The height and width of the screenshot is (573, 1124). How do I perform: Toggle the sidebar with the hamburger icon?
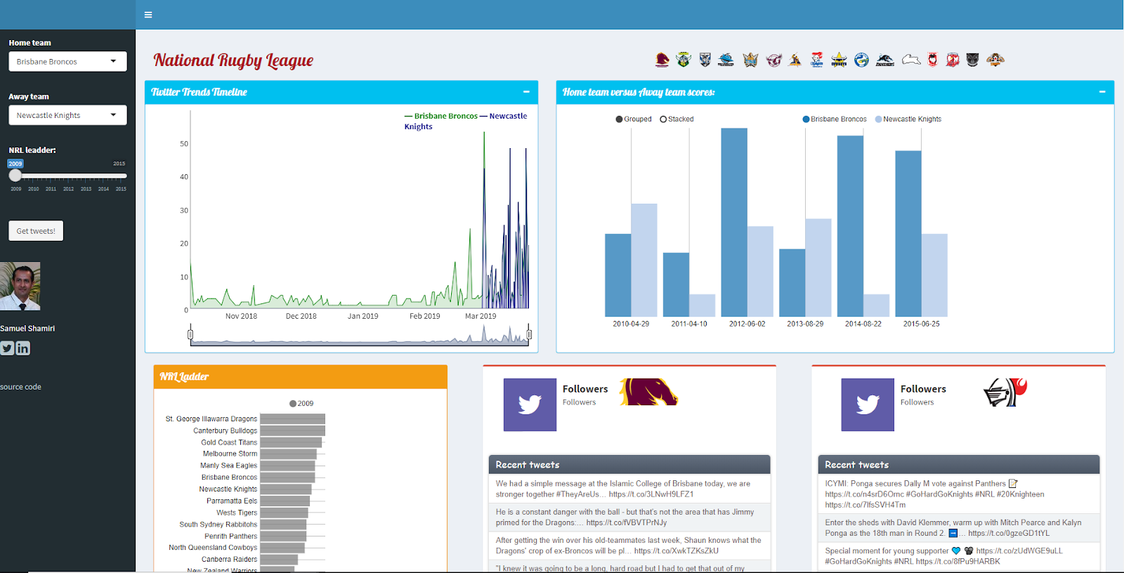(x=148, y=15)
